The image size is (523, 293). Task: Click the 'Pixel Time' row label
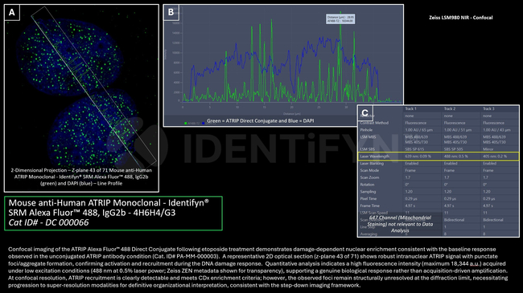point(369,199)
